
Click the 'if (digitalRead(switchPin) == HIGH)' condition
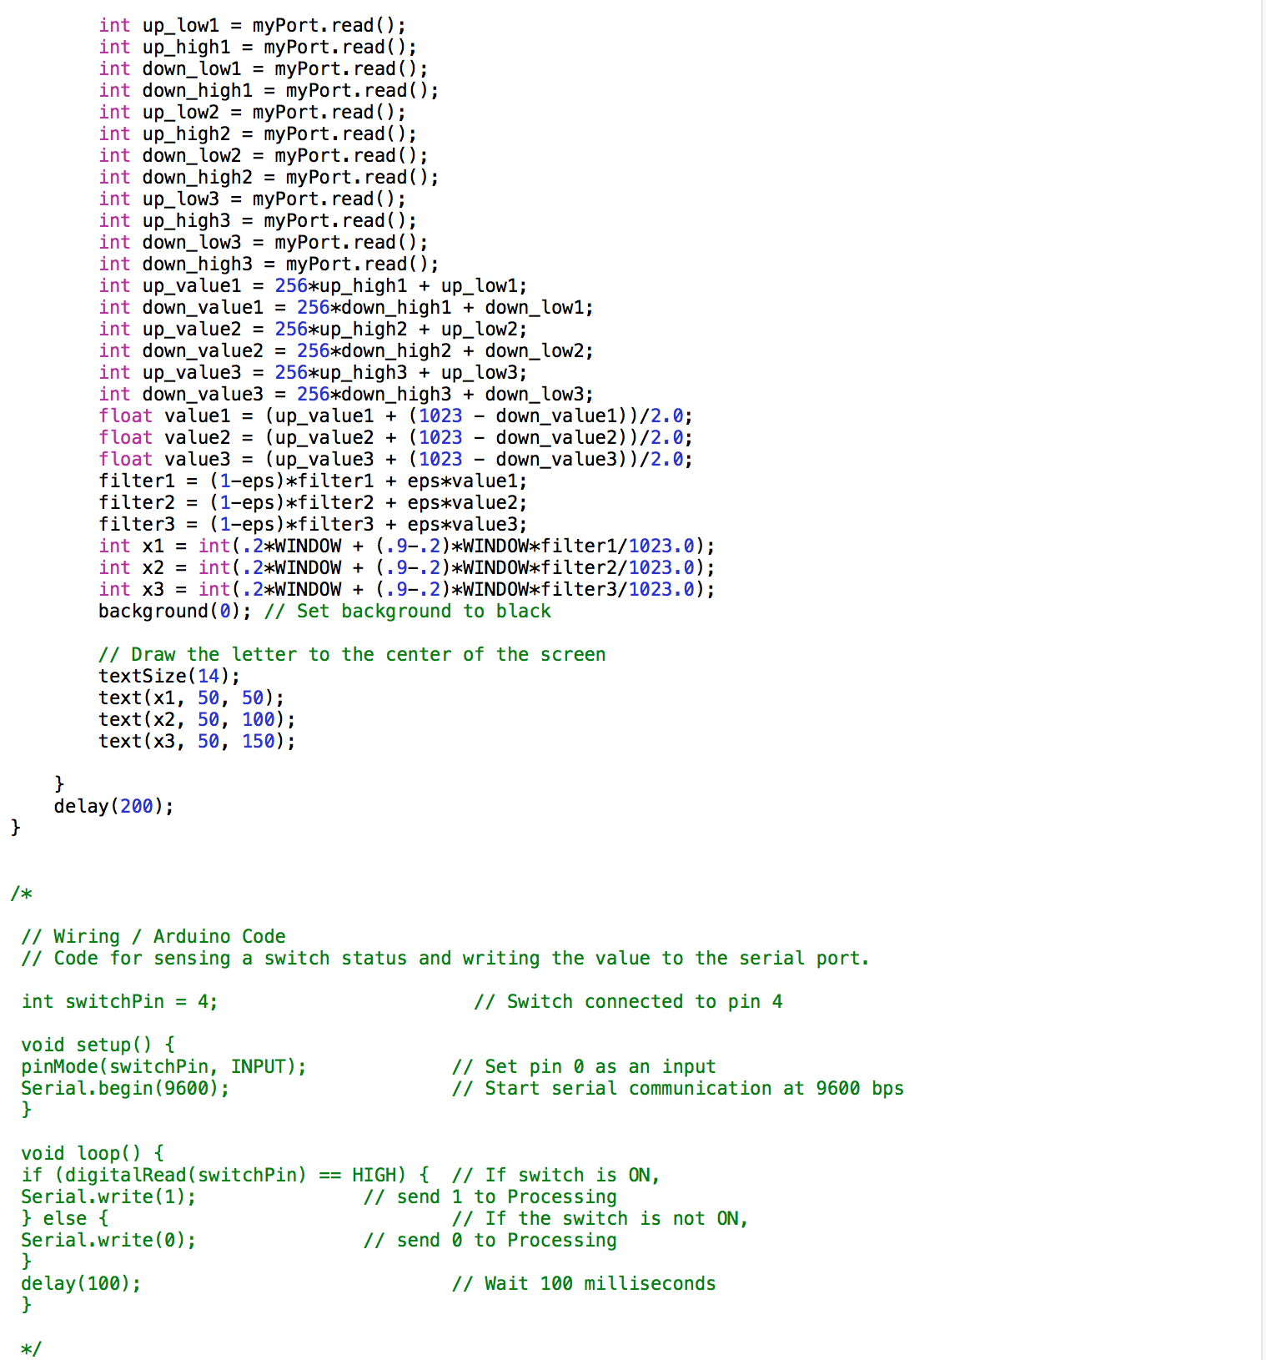pos(214,1176)
